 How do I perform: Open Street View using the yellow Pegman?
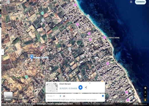(145, 100)
